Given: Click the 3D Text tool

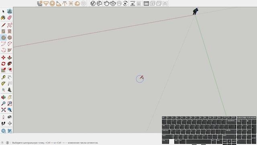Looking at the screenshot, I should point(10,90).
